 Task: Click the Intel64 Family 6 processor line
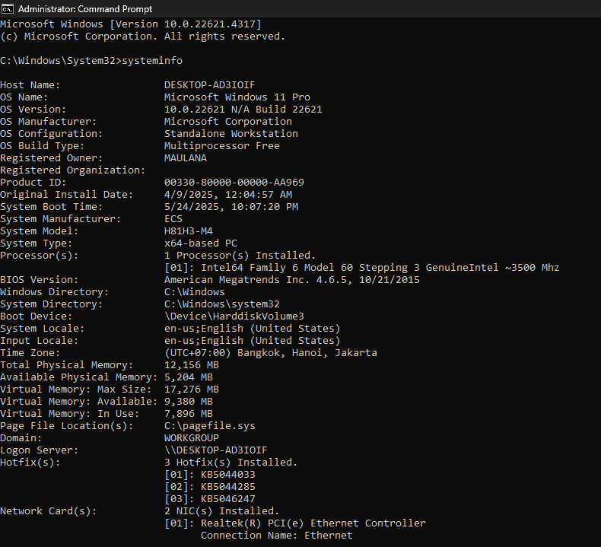click(x=362, y=267)
